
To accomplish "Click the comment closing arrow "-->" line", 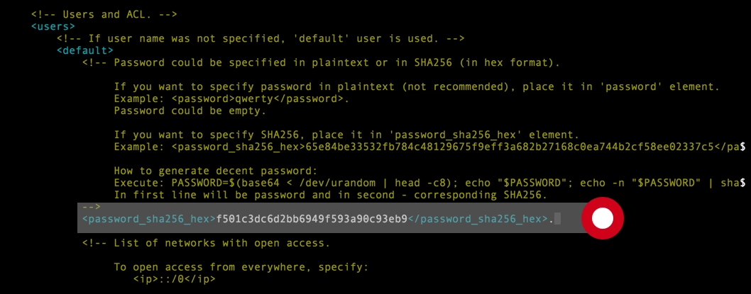I will tap(91, 207).
